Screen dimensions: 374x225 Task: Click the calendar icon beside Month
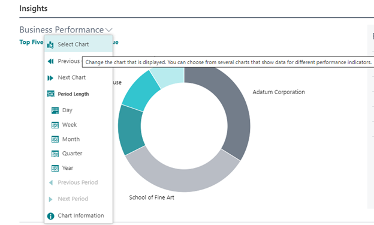pos(55,139)
